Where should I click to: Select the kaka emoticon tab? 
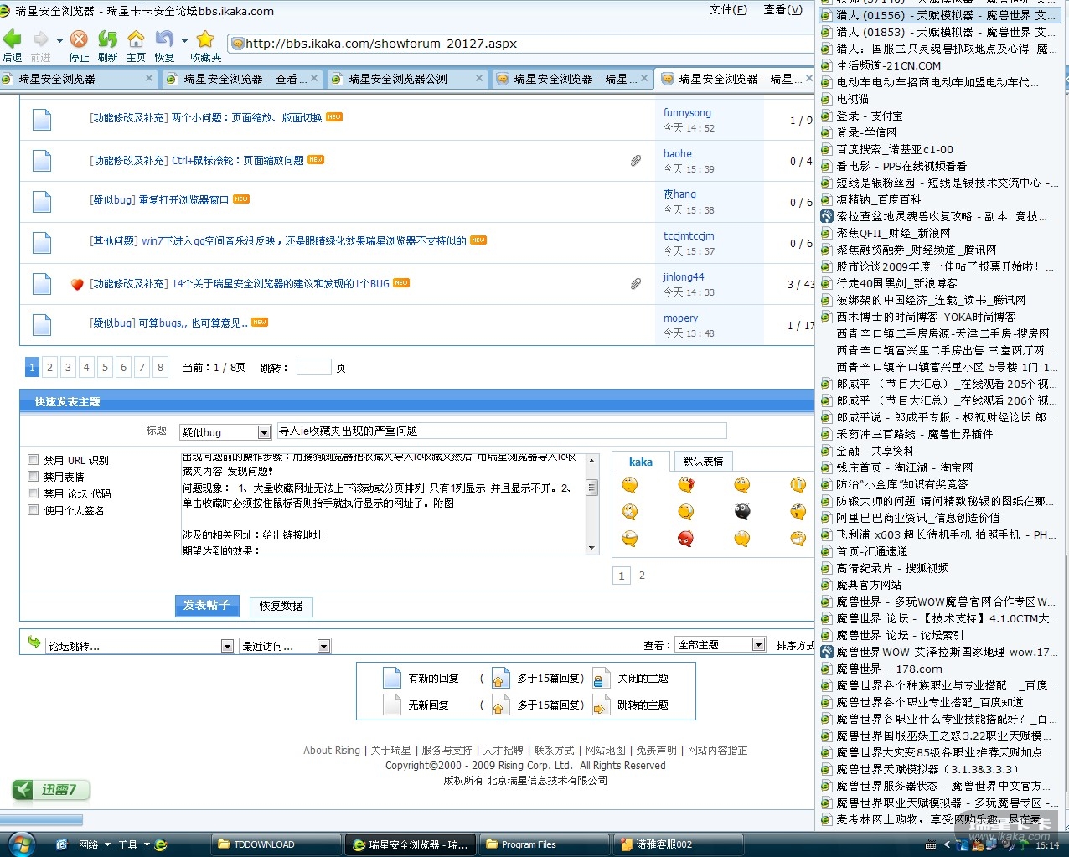click(641, 462)
